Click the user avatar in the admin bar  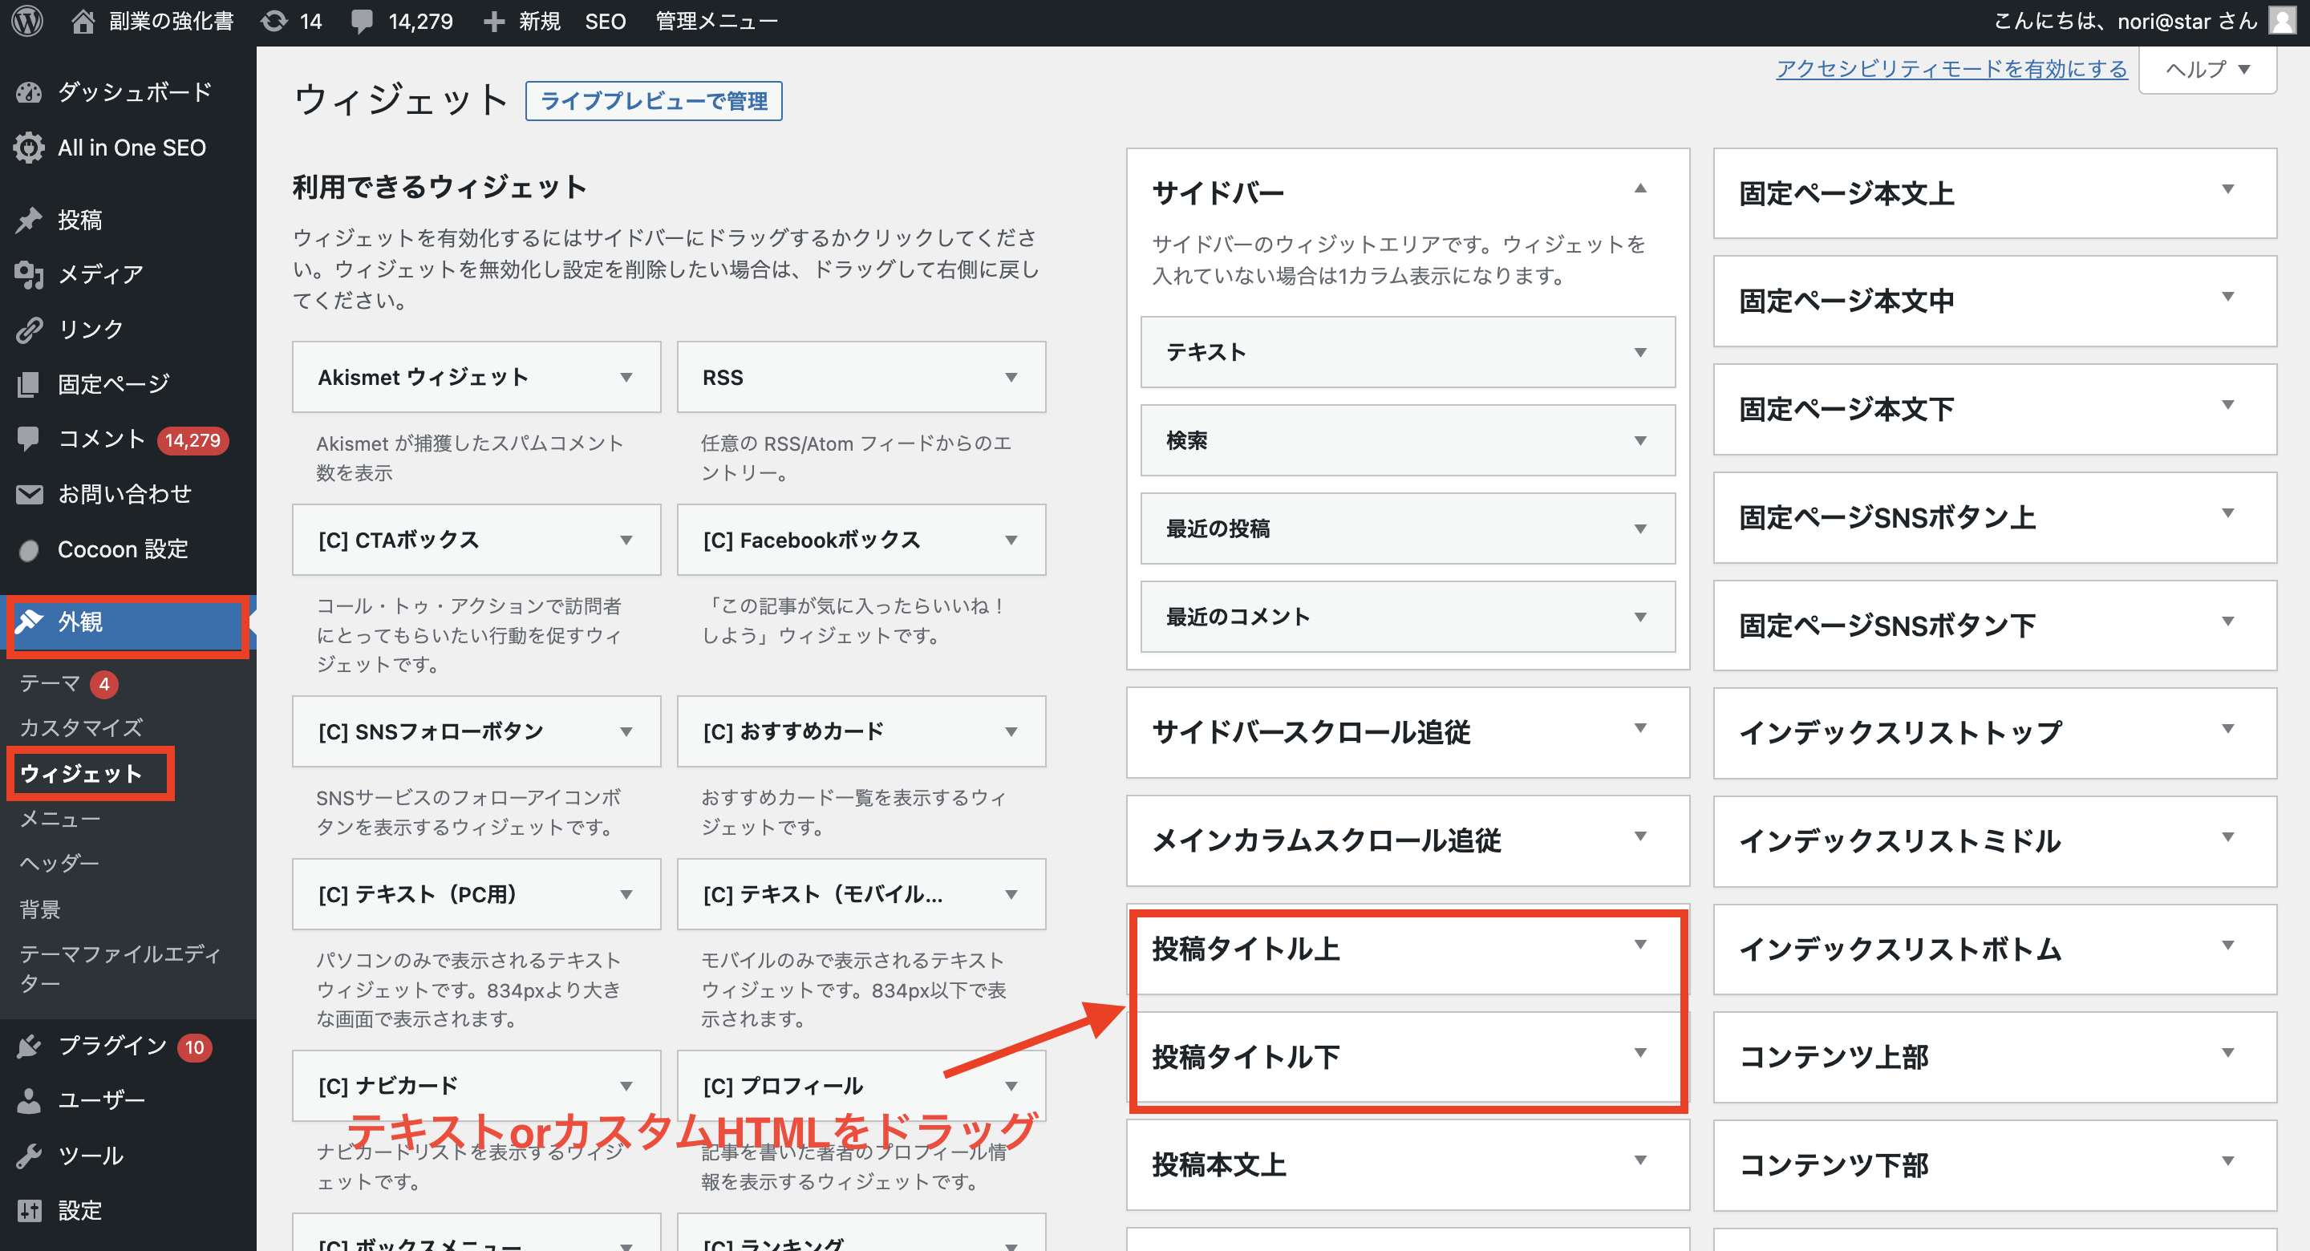(x=2282, y=21)
